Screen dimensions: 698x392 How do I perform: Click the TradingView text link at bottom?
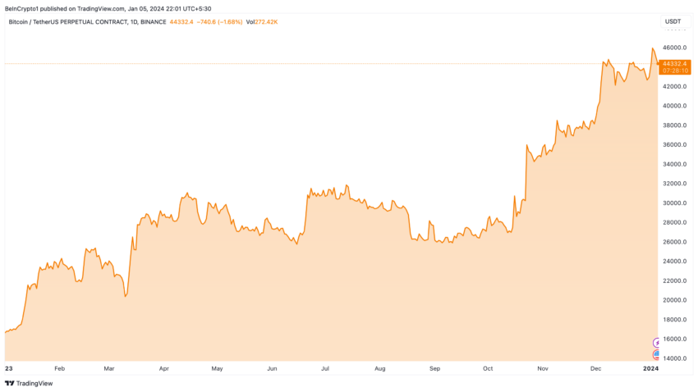[x=34, y=383]
